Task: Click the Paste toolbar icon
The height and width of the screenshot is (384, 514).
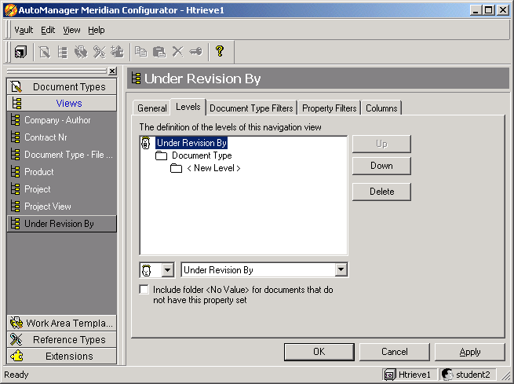Action: (159, 52)
